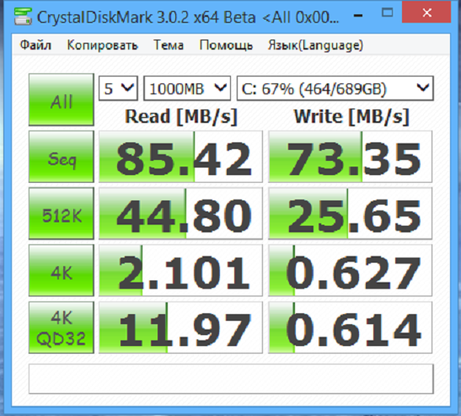
Task: Select the 4K write result 0.627
Action: [350, 270]
